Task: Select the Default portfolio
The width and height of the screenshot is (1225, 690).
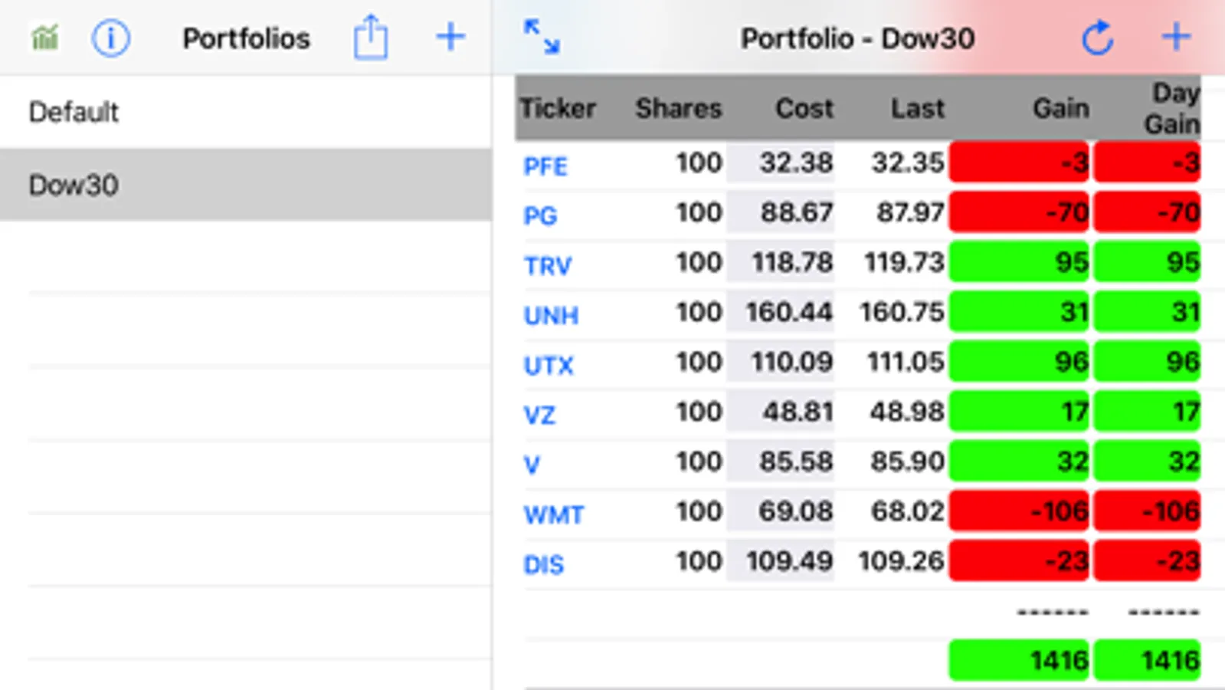Action: pos(74,112)
